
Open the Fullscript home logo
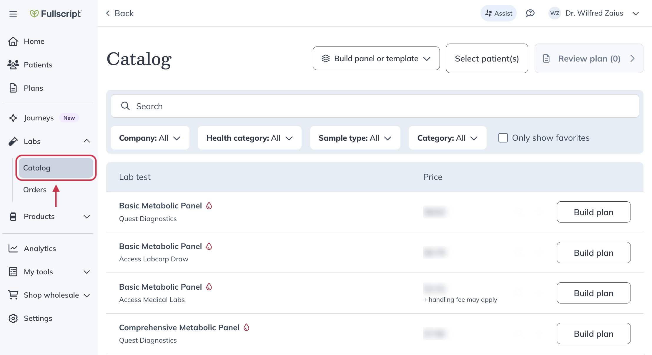(x=56, y=13)
